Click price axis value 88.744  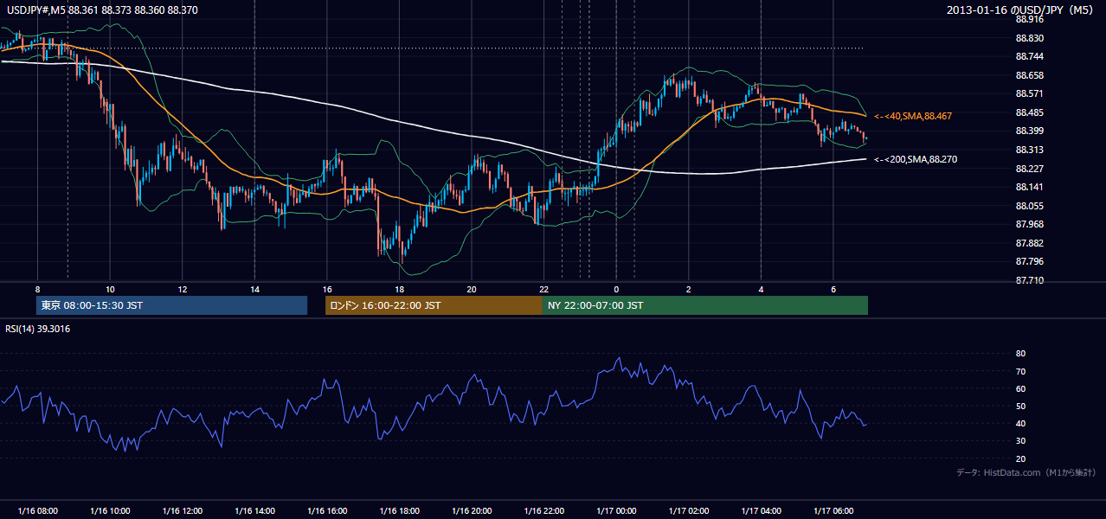tap(1029, 56)
